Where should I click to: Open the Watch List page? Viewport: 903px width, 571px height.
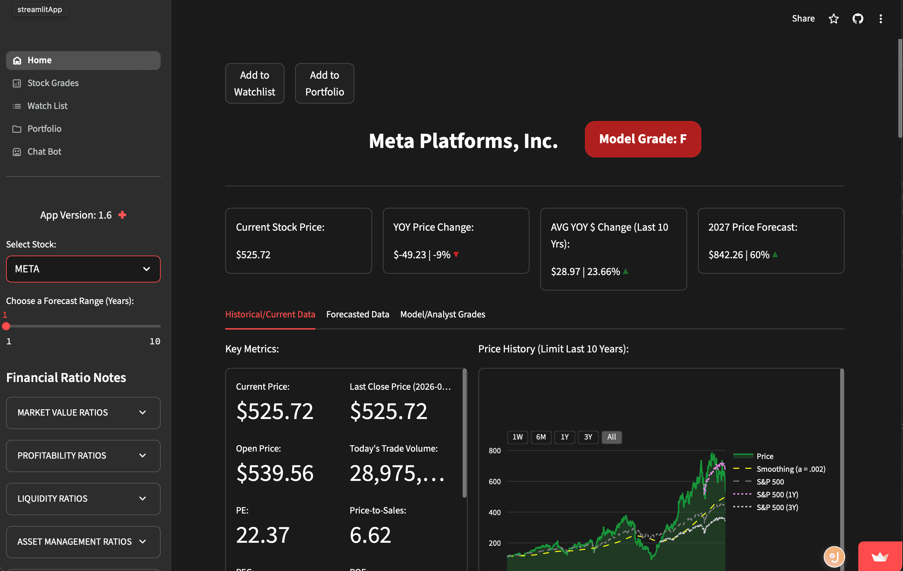47,106
